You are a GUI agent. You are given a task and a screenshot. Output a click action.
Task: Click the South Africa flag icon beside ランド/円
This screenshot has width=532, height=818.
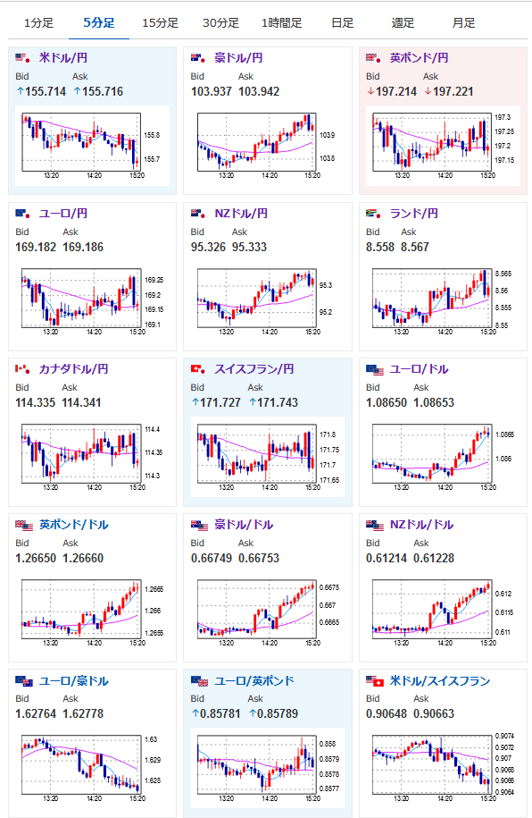[374, 214]
